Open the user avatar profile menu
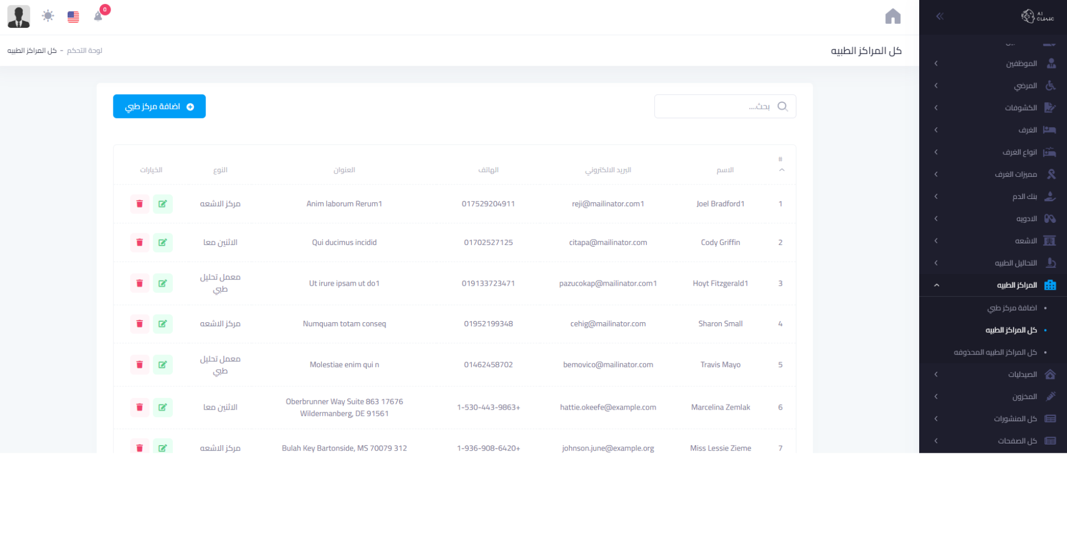1067x544 pixels. click(19, 17)
